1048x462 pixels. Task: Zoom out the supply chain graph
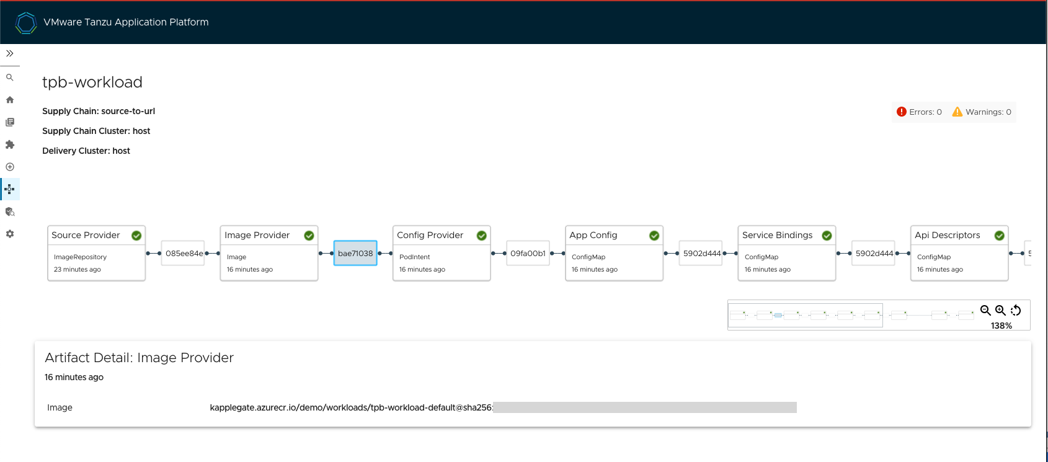click(x=985, y=311)
